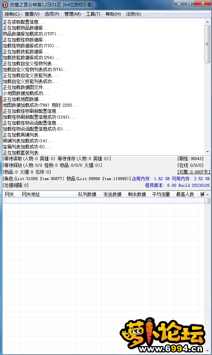Click log line 加载怪物数据库成功(733)
The image size is (212, 355).
(x=31, y=46)
